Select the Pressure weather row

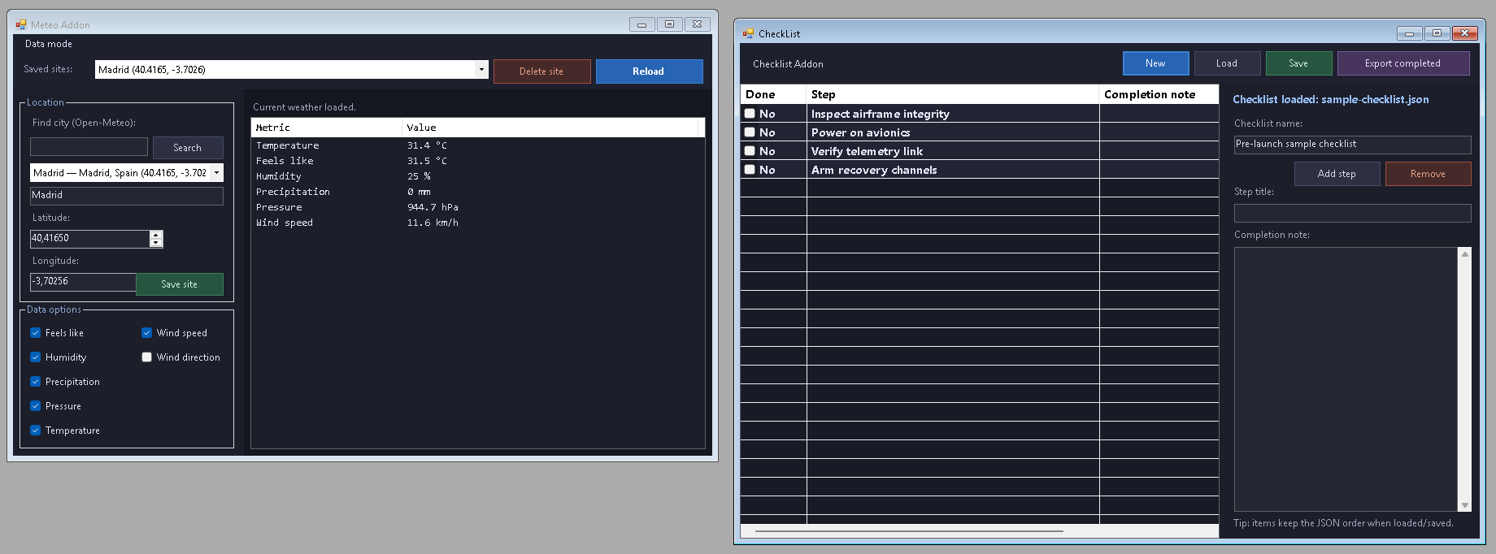[x=477, y=207]
